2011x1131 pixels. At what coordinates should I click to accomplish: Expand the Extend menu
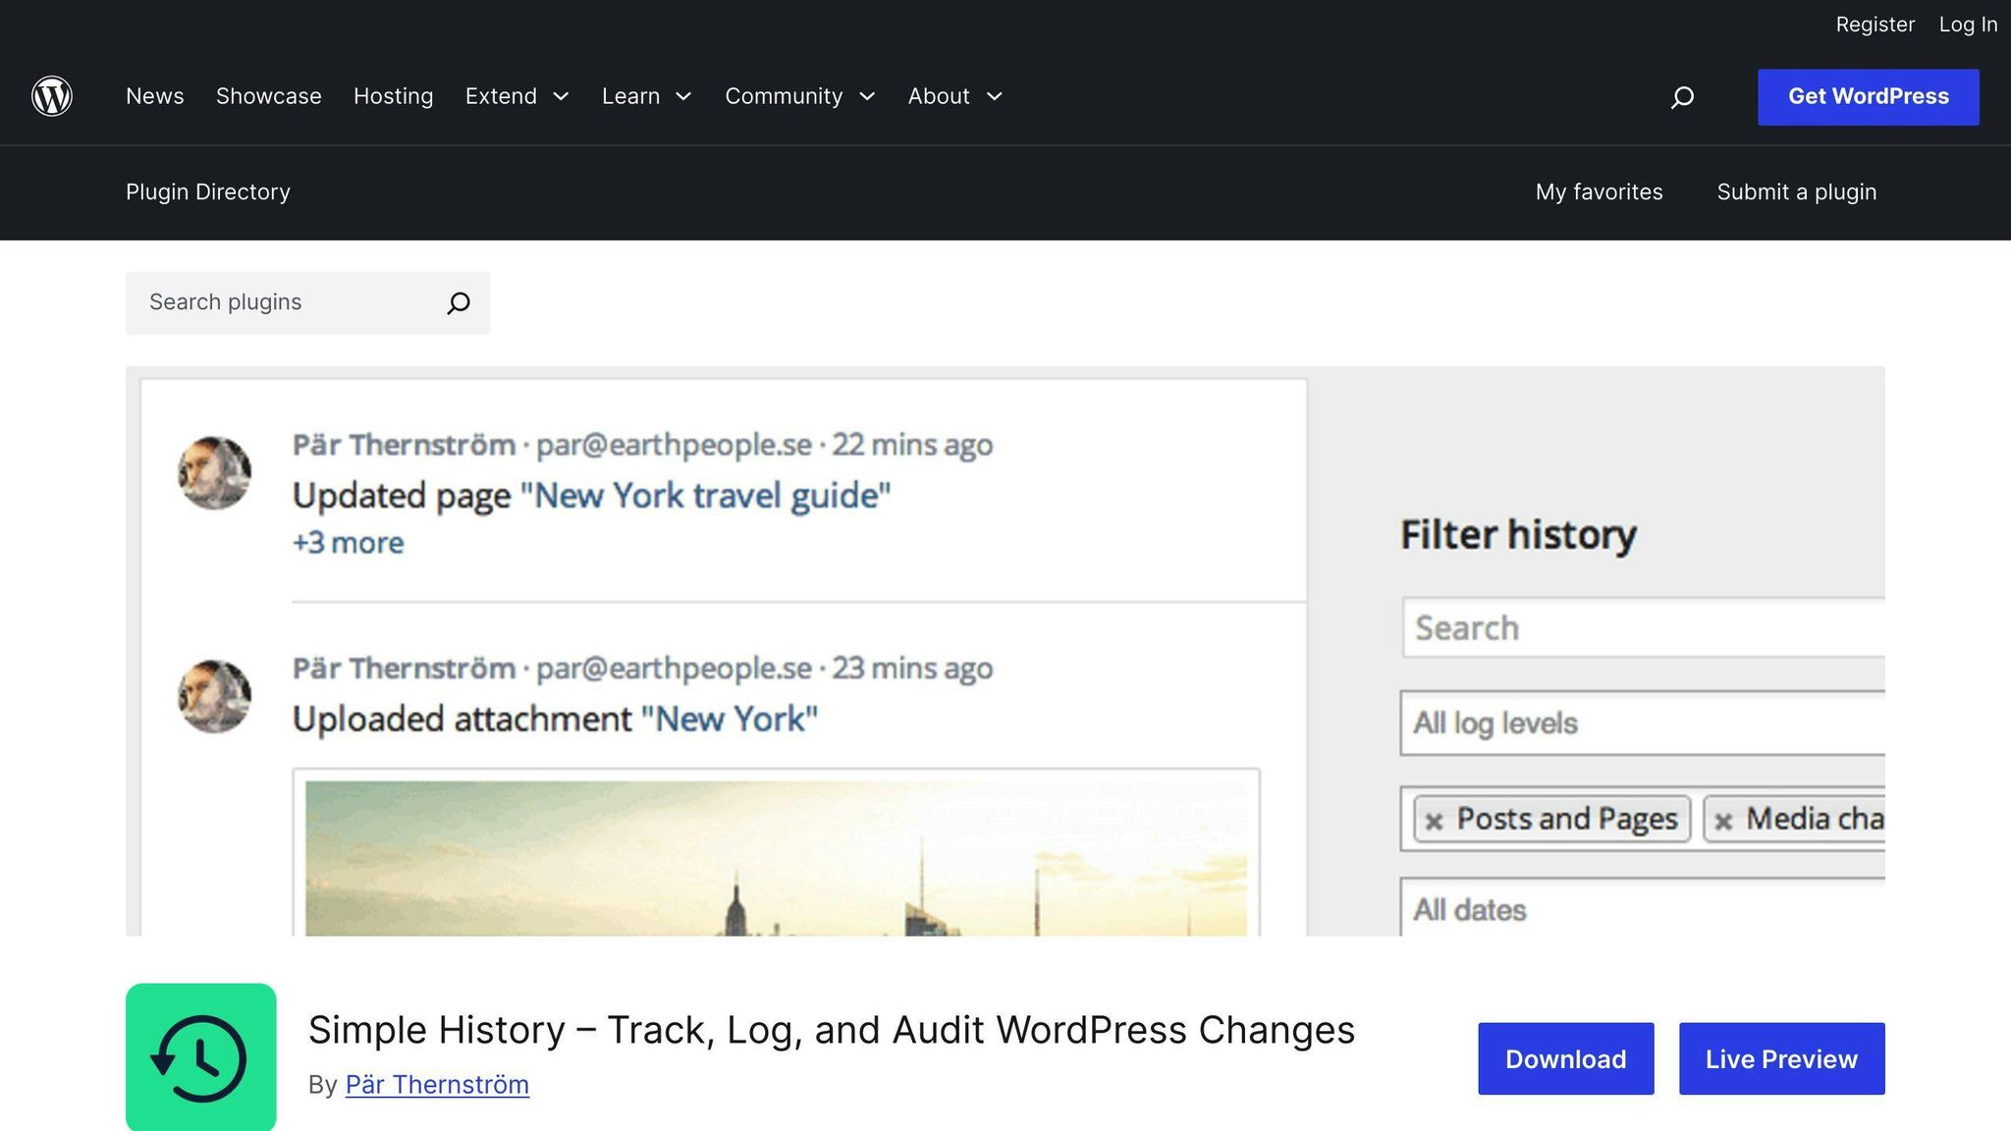517,96
